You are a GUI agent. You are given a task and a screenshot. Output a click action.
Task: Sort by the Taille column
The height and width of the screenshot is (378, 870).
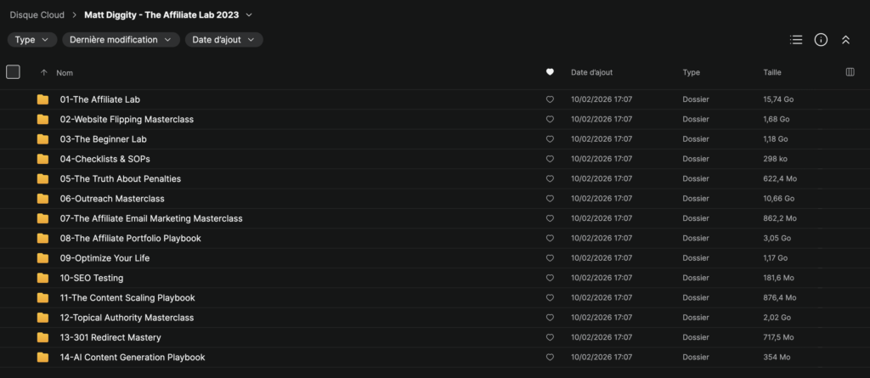tap(772, 73)
